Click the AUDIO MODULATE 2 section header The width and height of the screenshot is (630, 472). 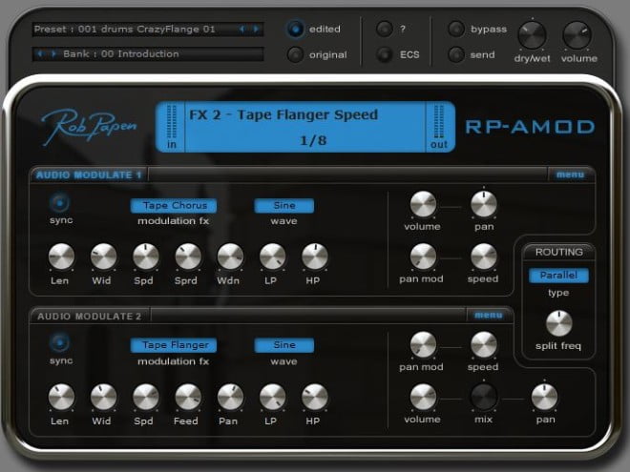pos(89,316)
